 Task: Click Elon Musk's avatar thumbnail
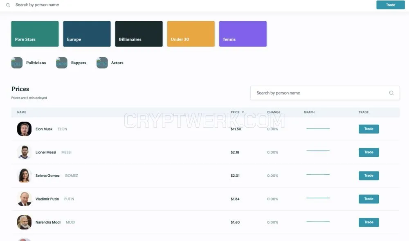click(x=24, y=129)
